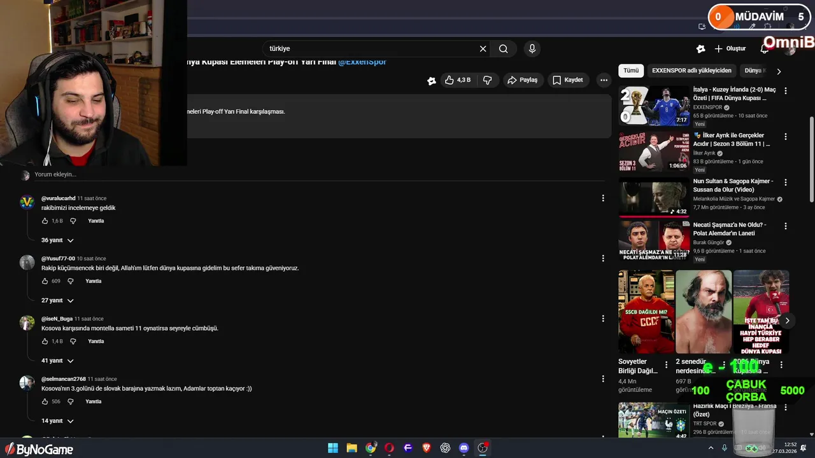The width and height of the screenshot is (815, 458).
Task: Open the @selmancan2768 username link
Action: tap(64, 379)
